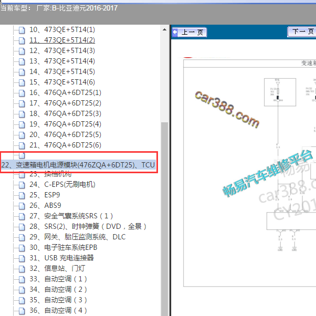316x316 pixels.
Task: Select text 25、ESP9
Action: [45, 195]
